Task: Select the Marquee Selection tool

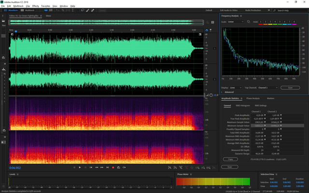Action: pos(78,10)
